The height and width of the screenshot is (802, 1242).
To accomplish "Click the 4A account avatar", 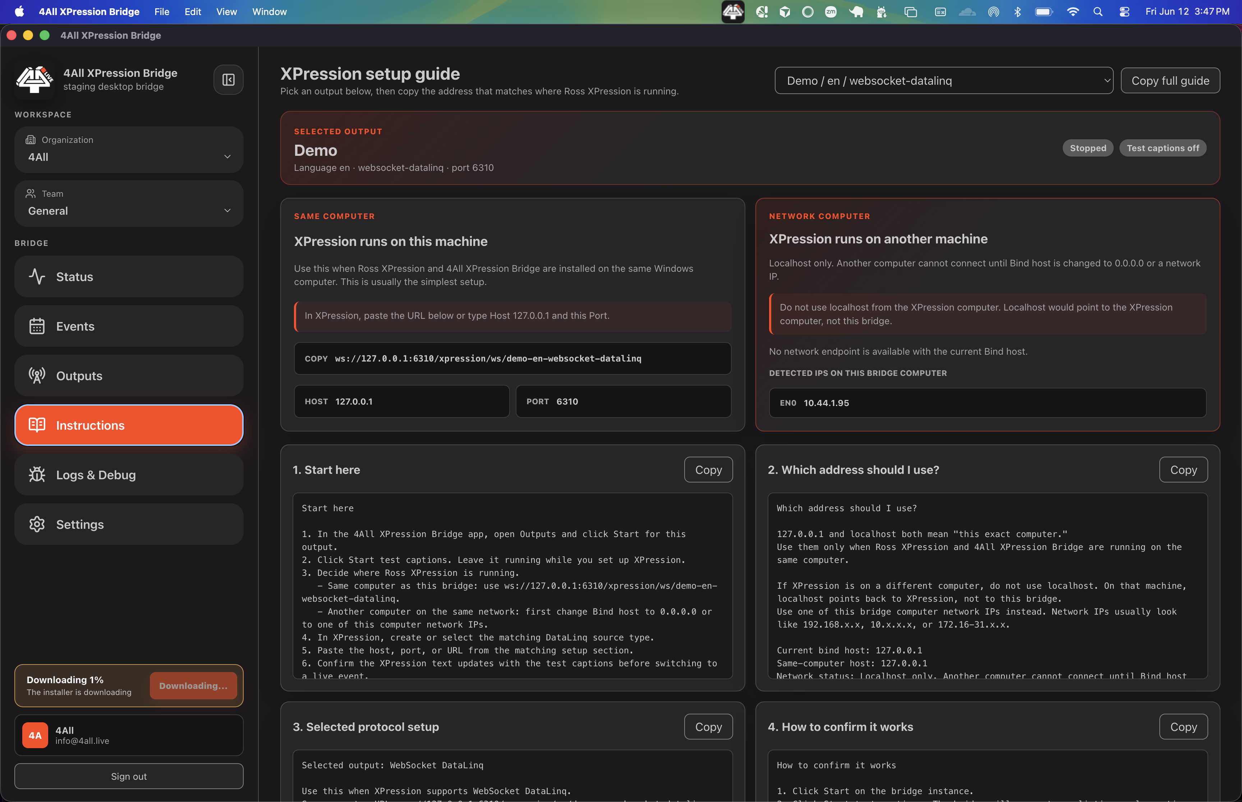I will [35, 735].
